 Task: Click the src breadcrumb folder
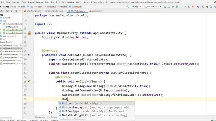point(14,7)
